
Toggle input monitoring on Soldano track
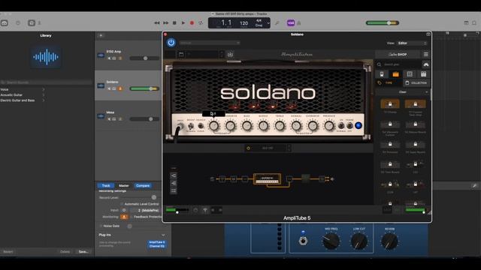pyautogui.click(x=120, y=88)
